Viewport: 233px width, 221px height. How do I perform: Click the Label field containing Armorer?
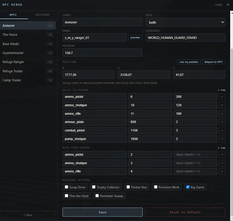(x=102, y=22)
